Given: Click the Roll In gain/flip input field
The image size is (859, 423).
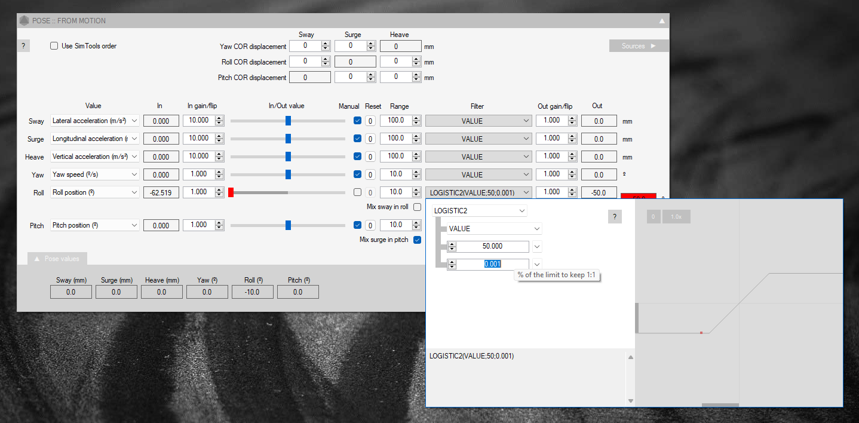Looking at the screenshot, I should pos(198,192).
